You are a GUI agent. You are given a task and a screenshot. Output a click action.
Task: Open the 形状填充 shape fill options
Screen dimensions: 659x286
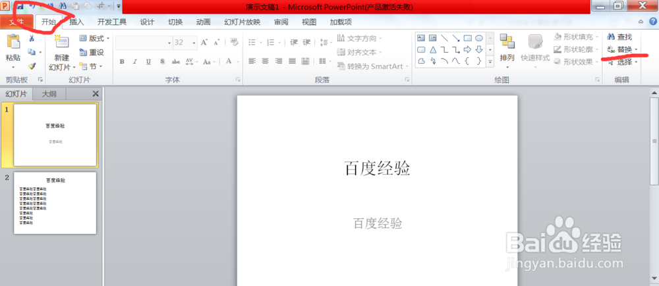(x=575, y=37)
